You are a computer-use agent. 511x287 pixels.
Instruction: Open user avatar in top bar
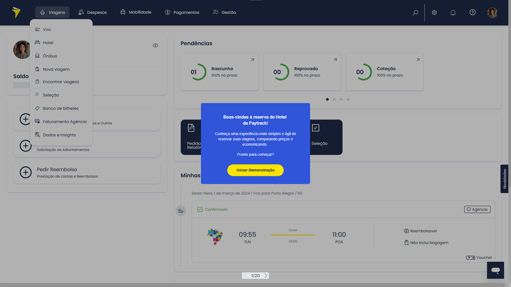click(x=492, y=12)
